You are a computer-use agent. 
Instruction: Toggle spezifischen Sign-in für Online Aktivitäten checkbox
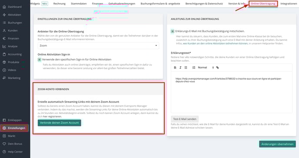tap(39, 60)
